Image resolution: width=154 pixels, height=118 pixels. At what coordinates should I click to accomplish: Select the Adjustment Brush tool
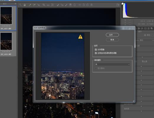tap(66, 5)
